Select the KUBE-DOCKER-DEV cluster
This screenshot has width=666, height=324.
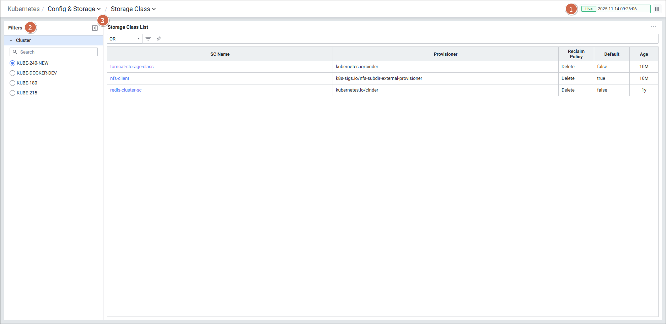point(12,73)
